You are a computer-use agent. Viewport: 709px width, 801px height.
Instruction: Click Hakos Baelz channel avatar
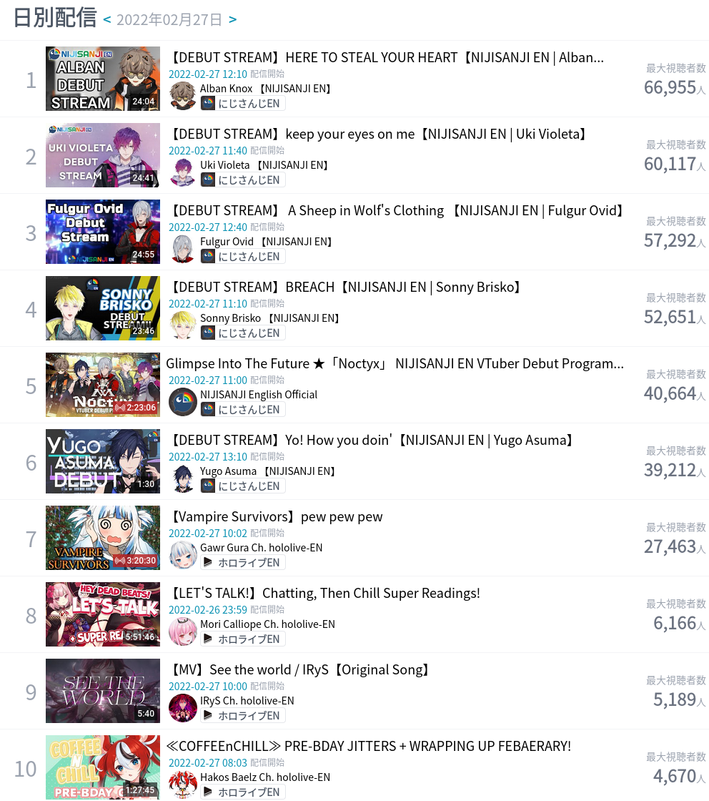point(183,785)
